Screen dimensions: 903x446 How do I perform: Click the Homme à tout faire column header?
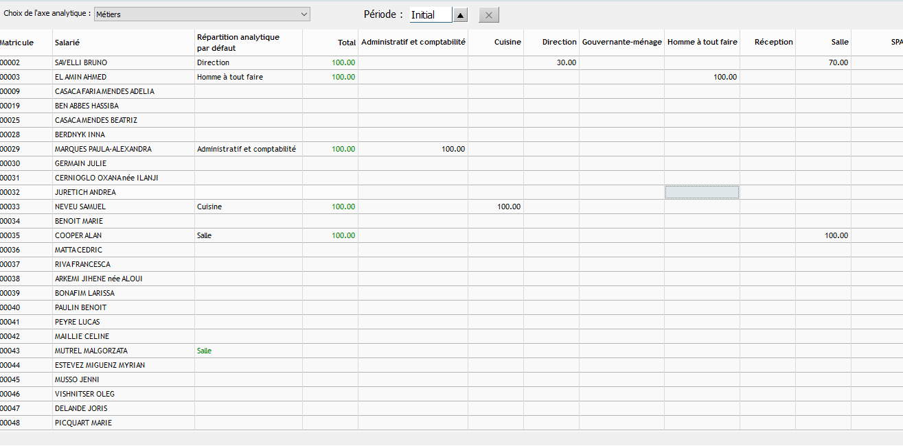[x=702, y=42]
